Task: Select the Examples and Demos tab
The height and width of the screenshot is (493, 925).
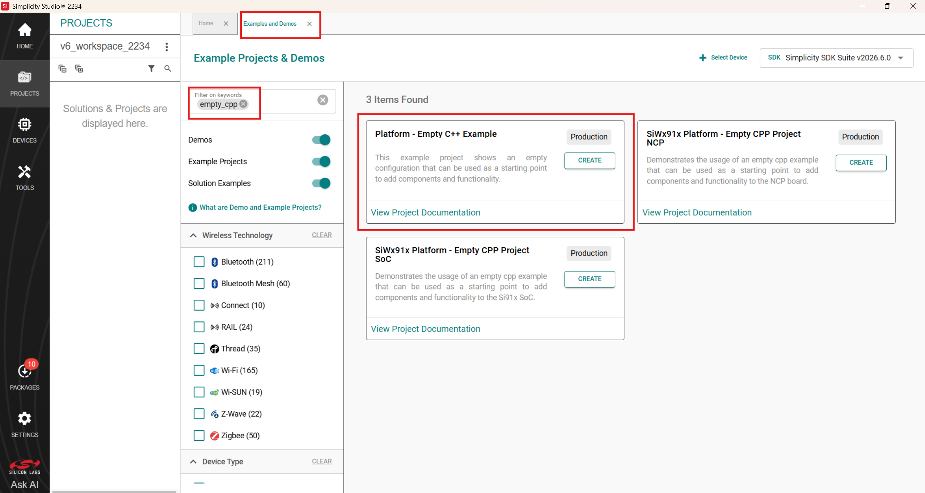Action: 270,24
